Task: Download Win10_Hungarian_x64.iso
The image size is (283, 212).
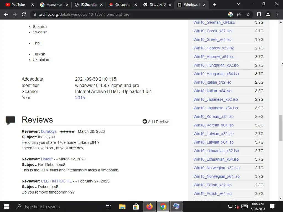Action: [x=216, y=74]
